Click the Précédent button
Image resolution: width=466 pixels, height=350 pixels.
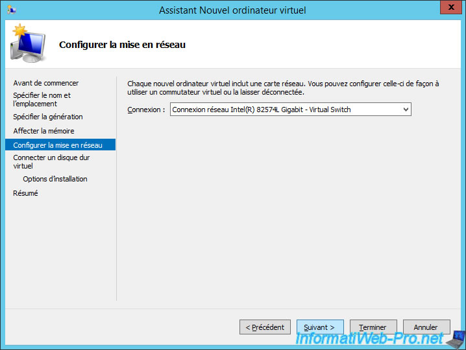click(x=264, y=327)
